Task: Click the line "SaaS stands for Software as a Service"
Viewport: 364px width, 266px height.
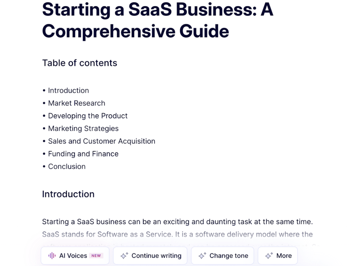Action: [177, 234]
